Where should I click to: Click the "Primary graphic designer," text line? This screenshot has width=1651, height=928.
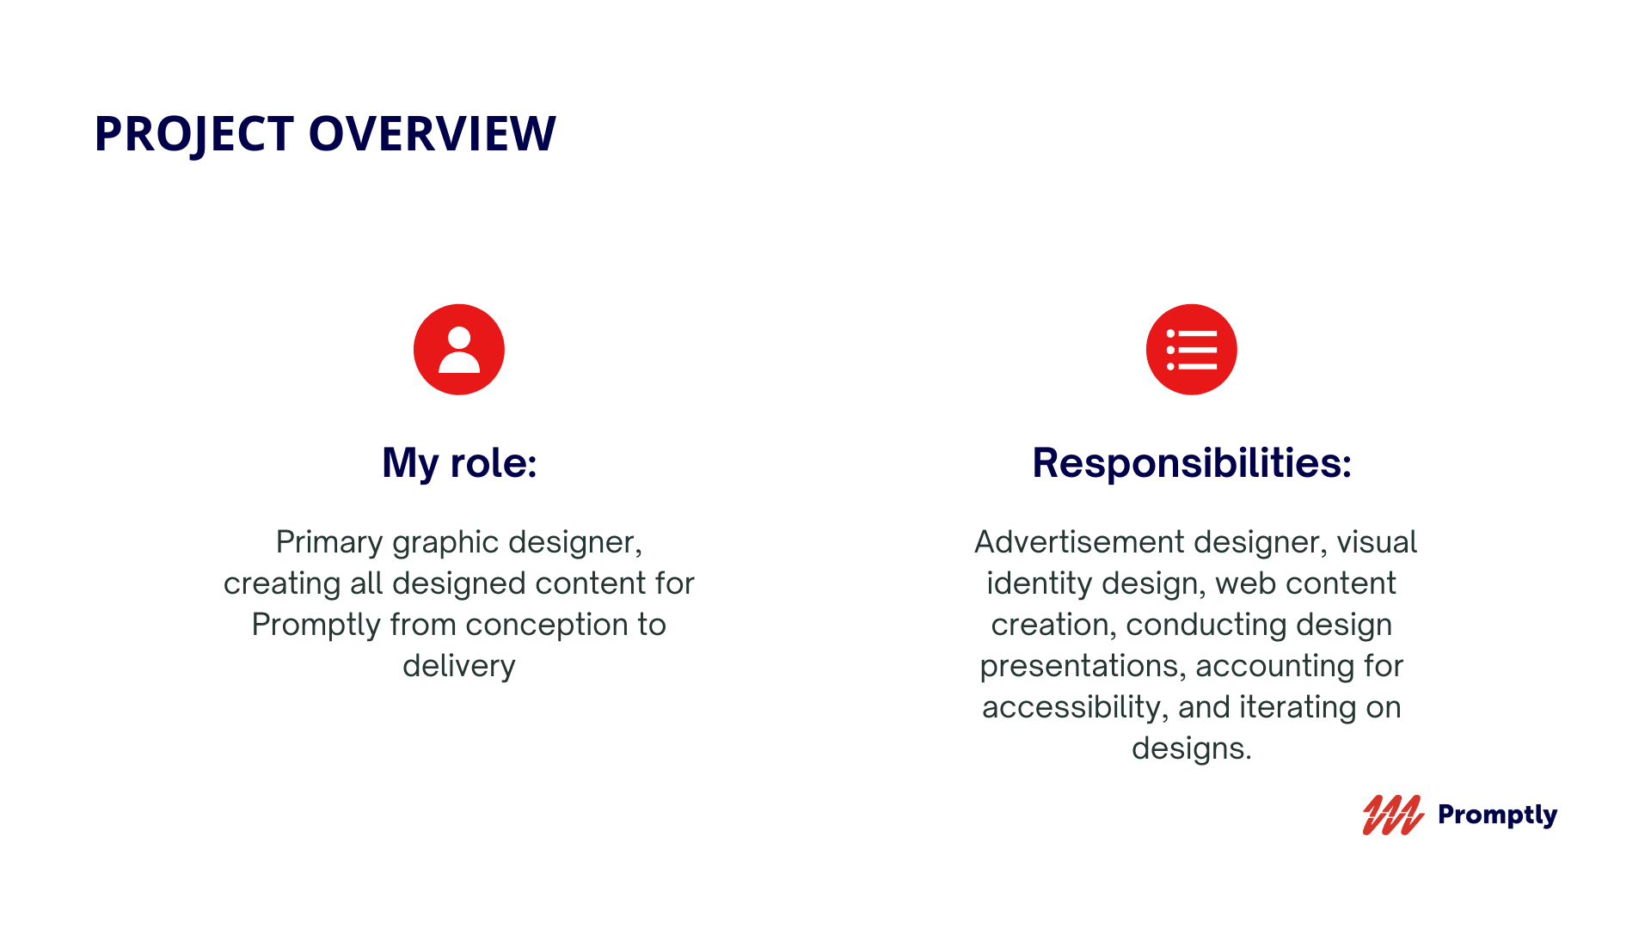[x=458, y=542]
